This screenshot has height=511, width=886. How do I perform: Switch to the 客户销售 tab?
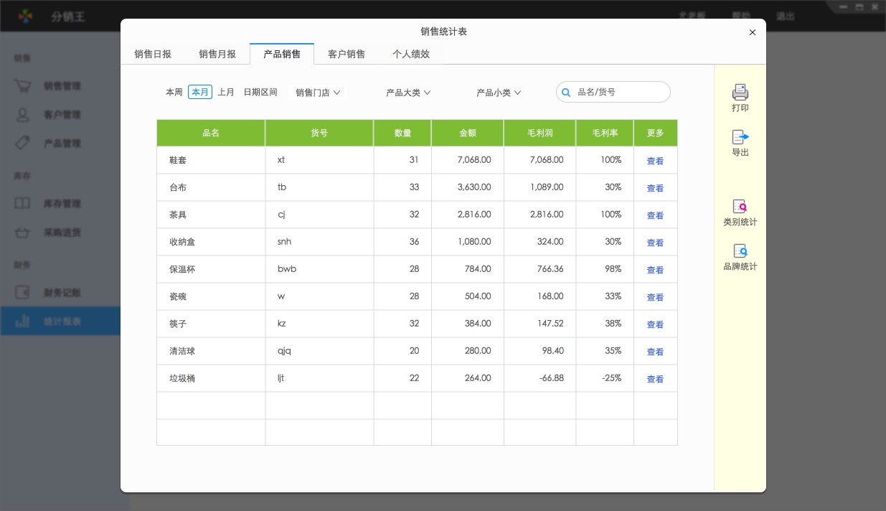pyautogui.click(x=347, y=55)
